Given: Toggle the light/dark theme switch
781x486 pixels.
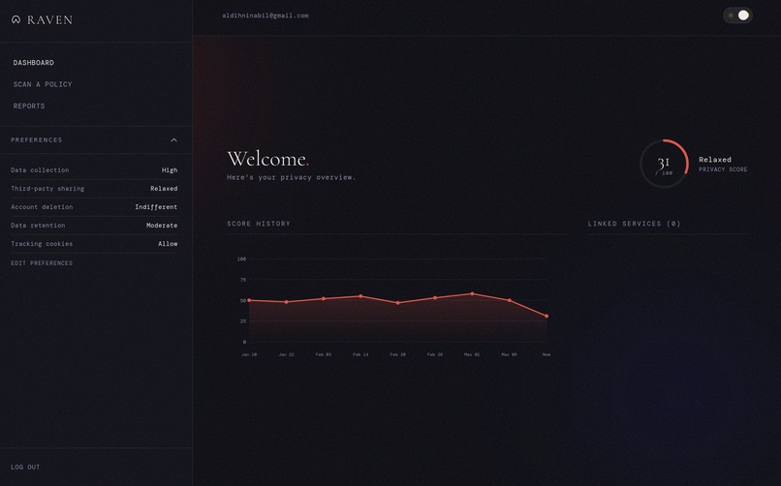Looking at the screenshot, I should click(x=737, y=15).
